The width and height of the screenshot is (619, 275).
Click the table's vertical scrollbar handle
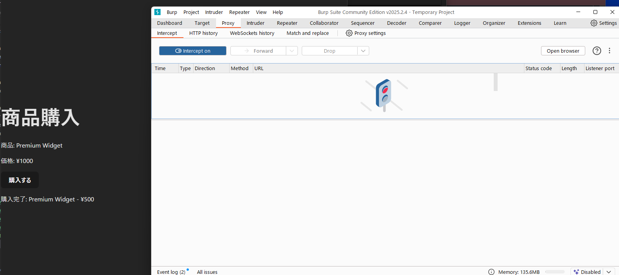click(x=496, y=82)
